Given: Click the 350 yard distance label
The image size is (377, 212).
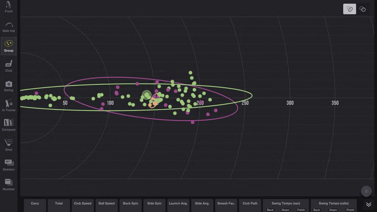Looking at the screenshot, I should pos(335,103).
